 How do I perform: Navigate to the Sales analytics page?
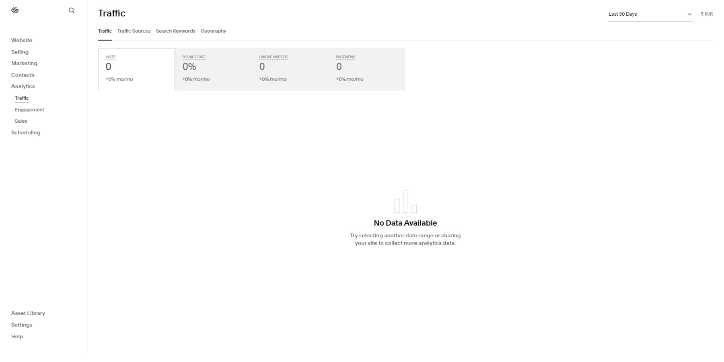click(21, 121)
